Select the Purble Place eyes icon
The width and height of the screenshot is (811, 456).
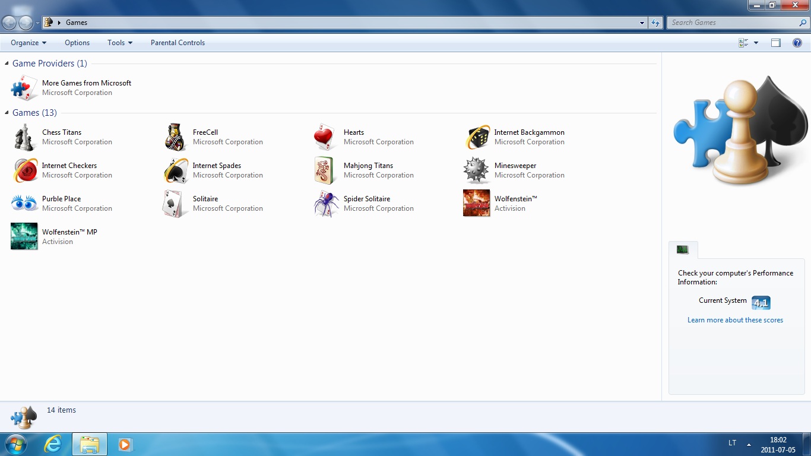[24, 204]
